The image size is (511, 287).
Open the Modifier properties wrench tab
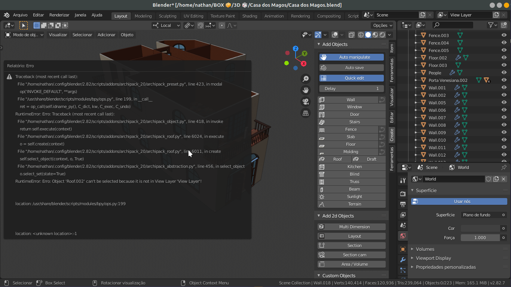tap(403, 260)
